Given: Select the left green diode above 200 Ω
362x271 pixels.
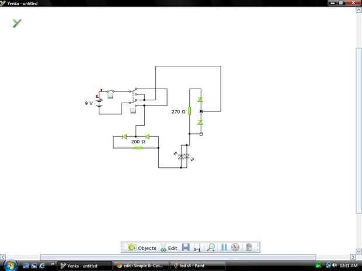Looking at the screenshot, I should click(124, 136).
